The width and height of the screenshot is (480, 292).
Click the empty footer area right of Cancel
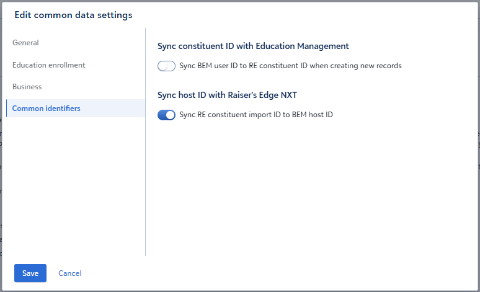(x=279, y=273)
